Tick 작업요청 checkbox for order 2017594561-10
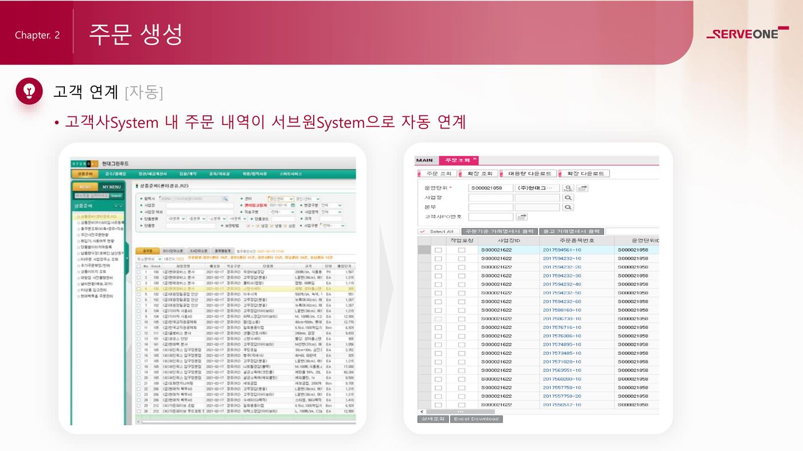803x451 pixels. (462, 250)
